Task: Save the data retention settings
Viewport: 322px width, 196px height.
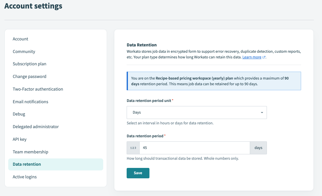Action: [x=138, y=173]
